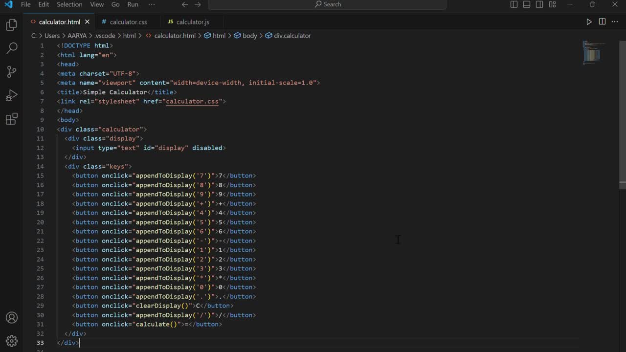626x352 pixels.
Task: Open the Extensions view
Action: (11, 118)
